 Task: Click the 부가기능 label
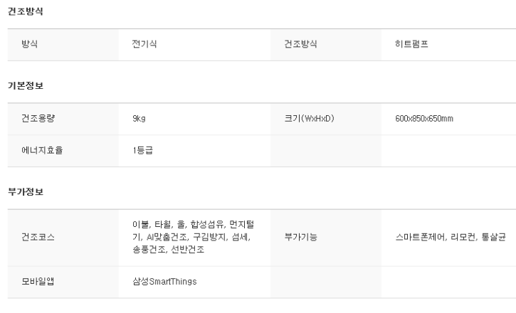[300, 237]
